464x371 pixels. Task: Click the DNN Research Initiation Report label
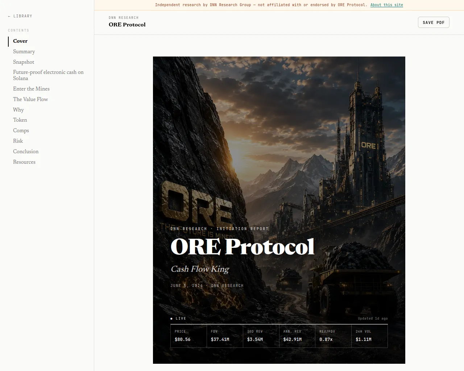point(220,229)
